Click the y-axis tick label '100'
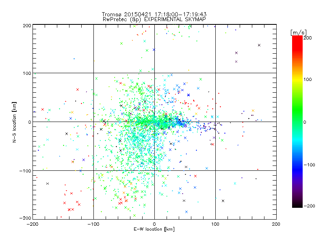This screenshot has height=244, width=325. point(27,73)
